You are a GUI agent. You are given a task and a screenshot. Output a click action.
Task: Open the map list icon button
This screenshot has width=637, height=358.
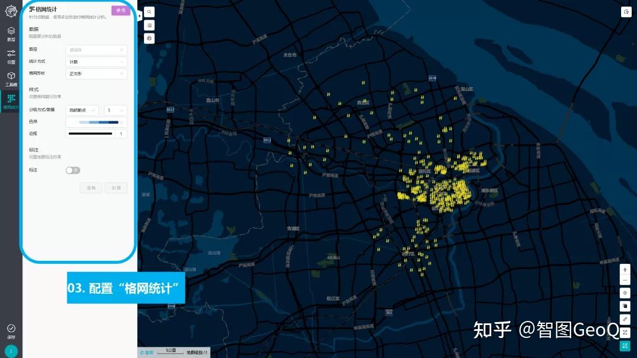click(149, 25)
